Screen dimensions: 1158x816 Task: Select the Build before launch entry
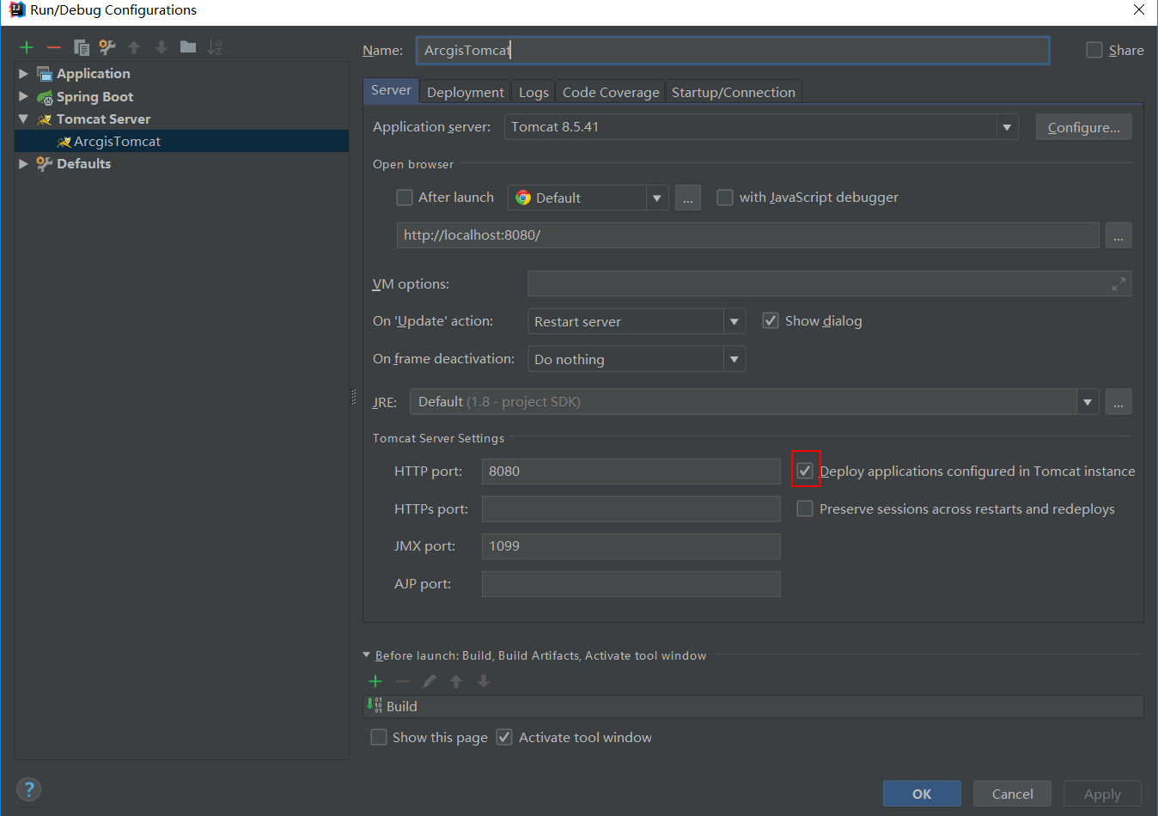coord(753,706)
